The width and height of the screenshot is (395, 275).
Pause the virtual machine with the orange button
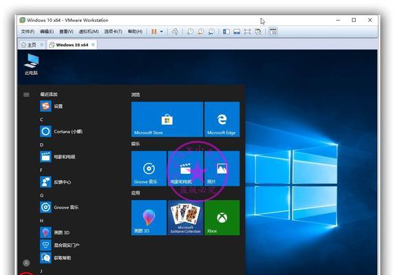[154, 32]
